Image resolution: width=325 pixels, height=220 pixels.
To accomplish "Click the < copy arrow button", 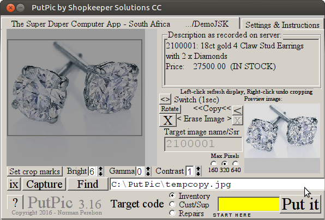I will (237, 111).
